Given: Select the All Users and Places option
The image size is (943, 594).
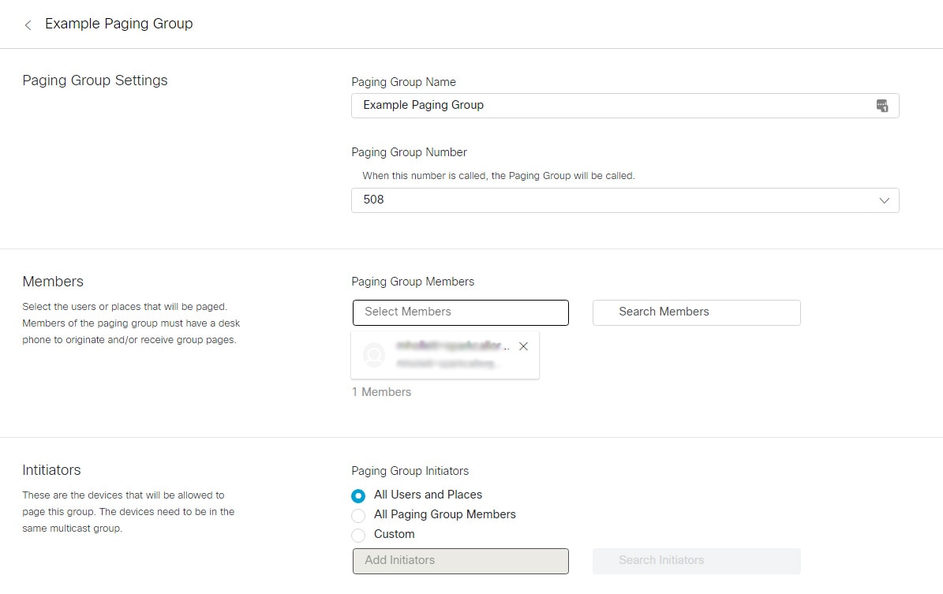Looking at the screenshot, I should pyautogui.click(x=358, y=495).
